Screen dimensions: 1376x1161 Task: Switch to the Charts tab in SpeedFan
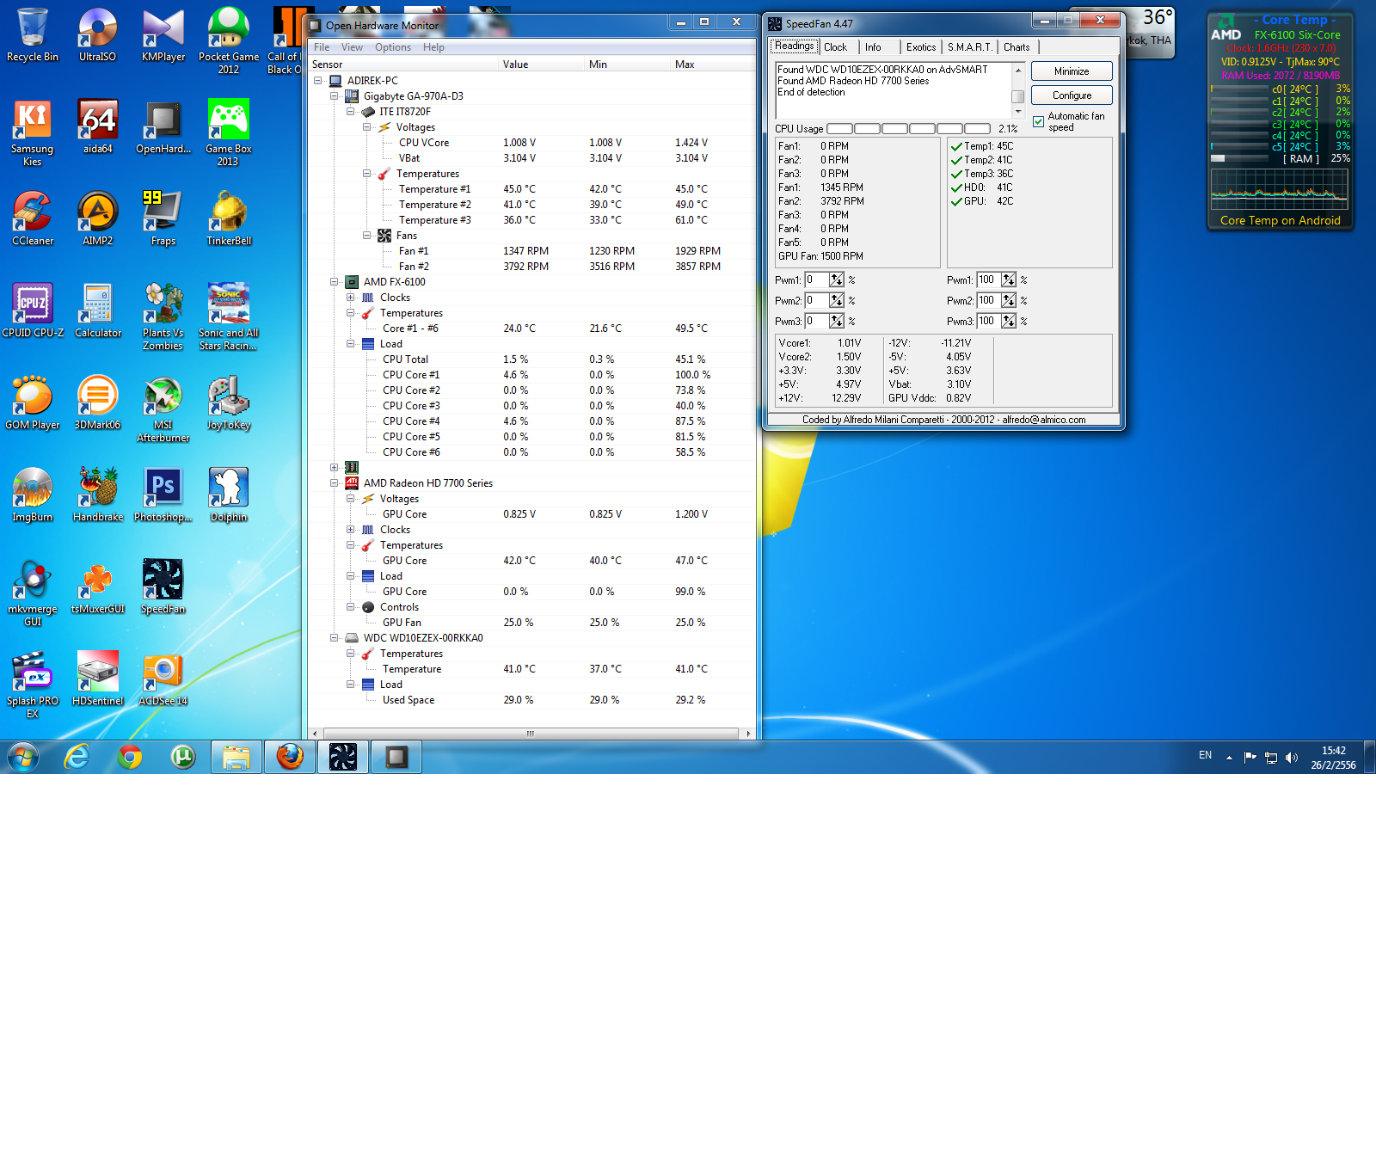(1017, 47)
